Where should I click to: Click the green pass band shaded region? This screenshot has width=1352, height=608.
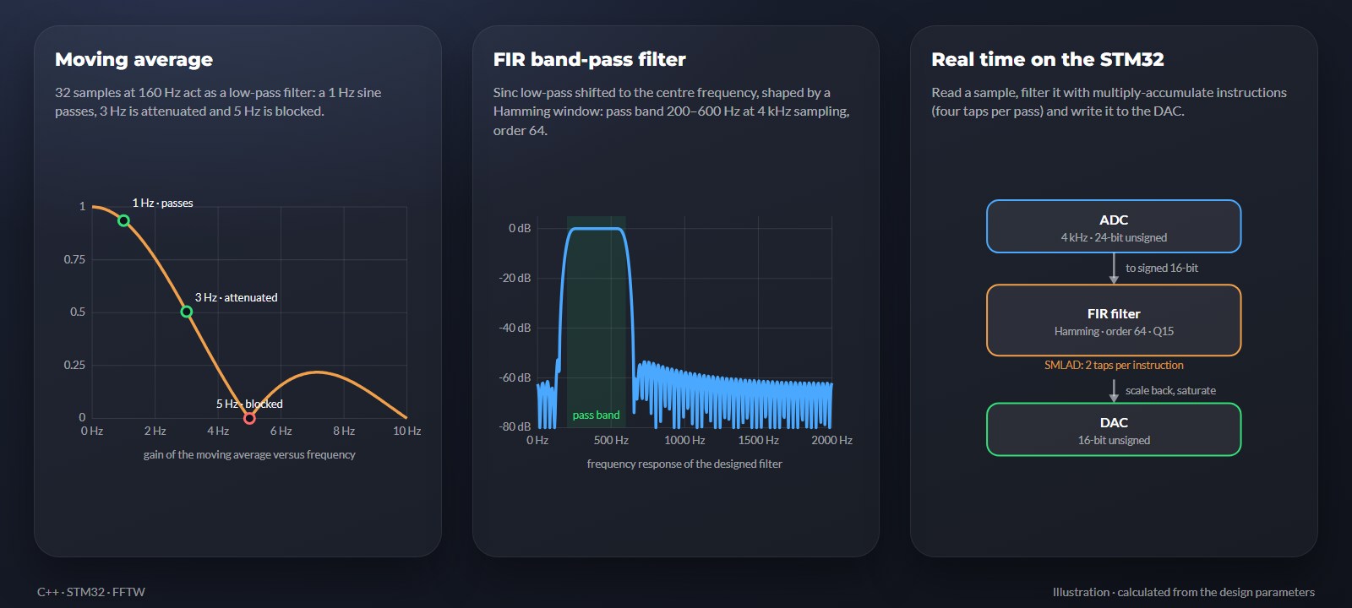(x=596, y=322)
